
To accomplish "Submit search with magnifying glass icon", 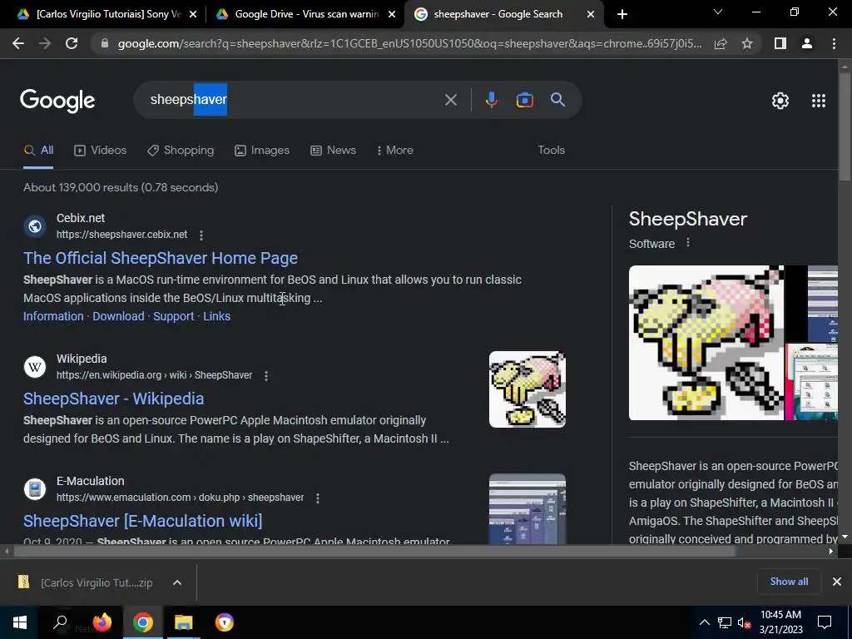I will (x=557, y=100).
